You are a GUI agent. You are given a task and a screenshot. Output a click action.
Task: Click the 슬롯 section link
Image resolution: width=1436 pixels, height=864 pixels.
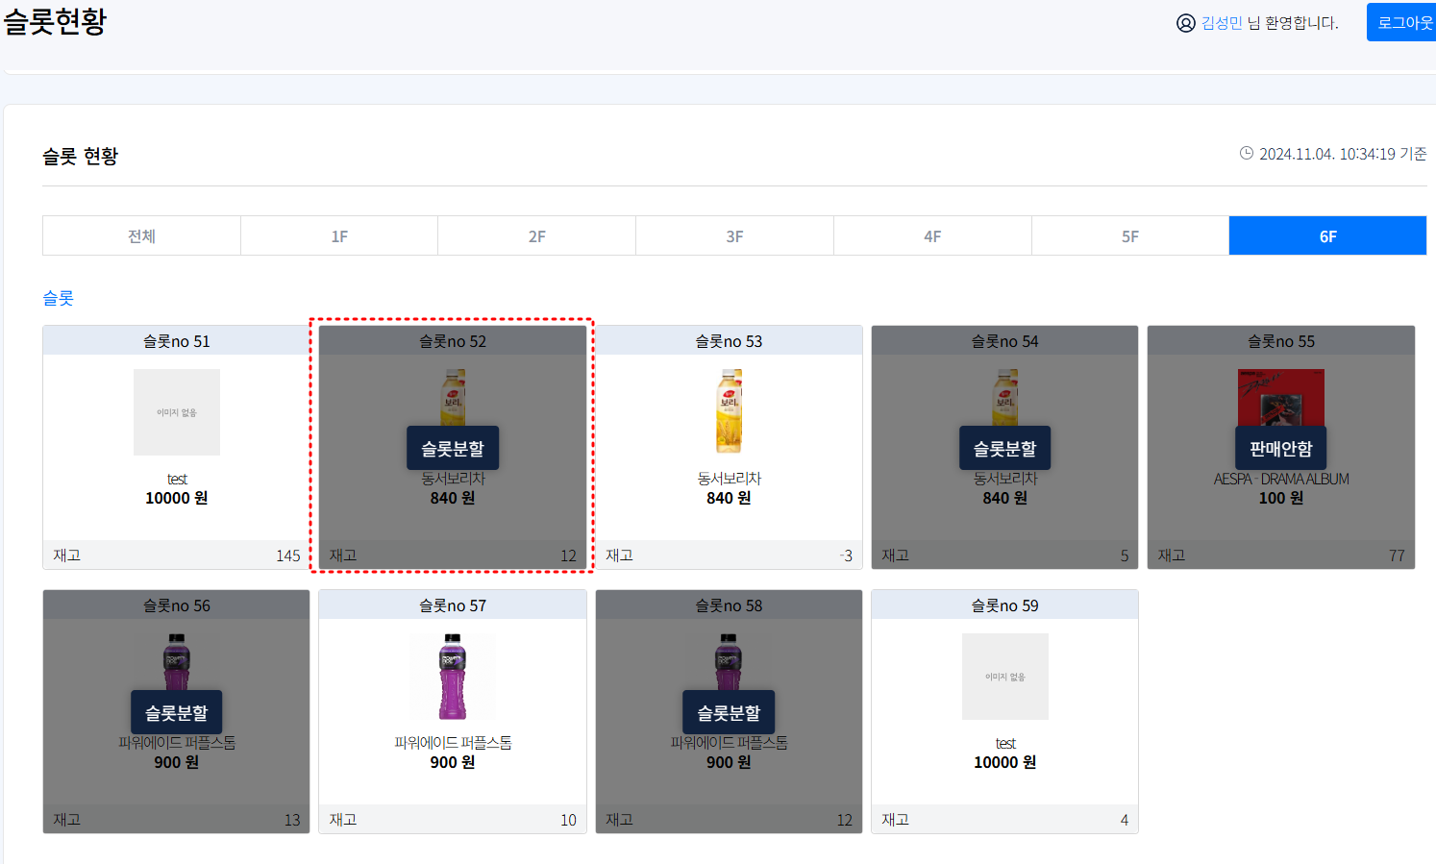click(60, 298)
